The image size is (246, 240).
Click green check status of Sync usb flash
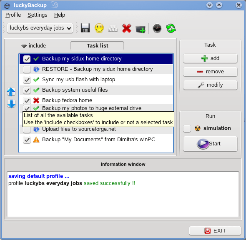(36, 80)
